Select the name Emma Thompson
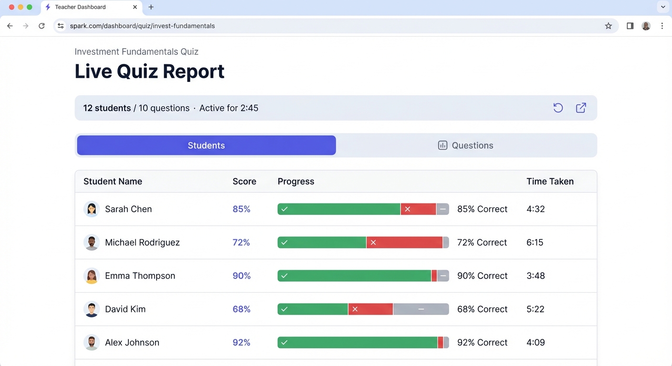The width and height of the screenshot is (672, 366). point(140,276)
